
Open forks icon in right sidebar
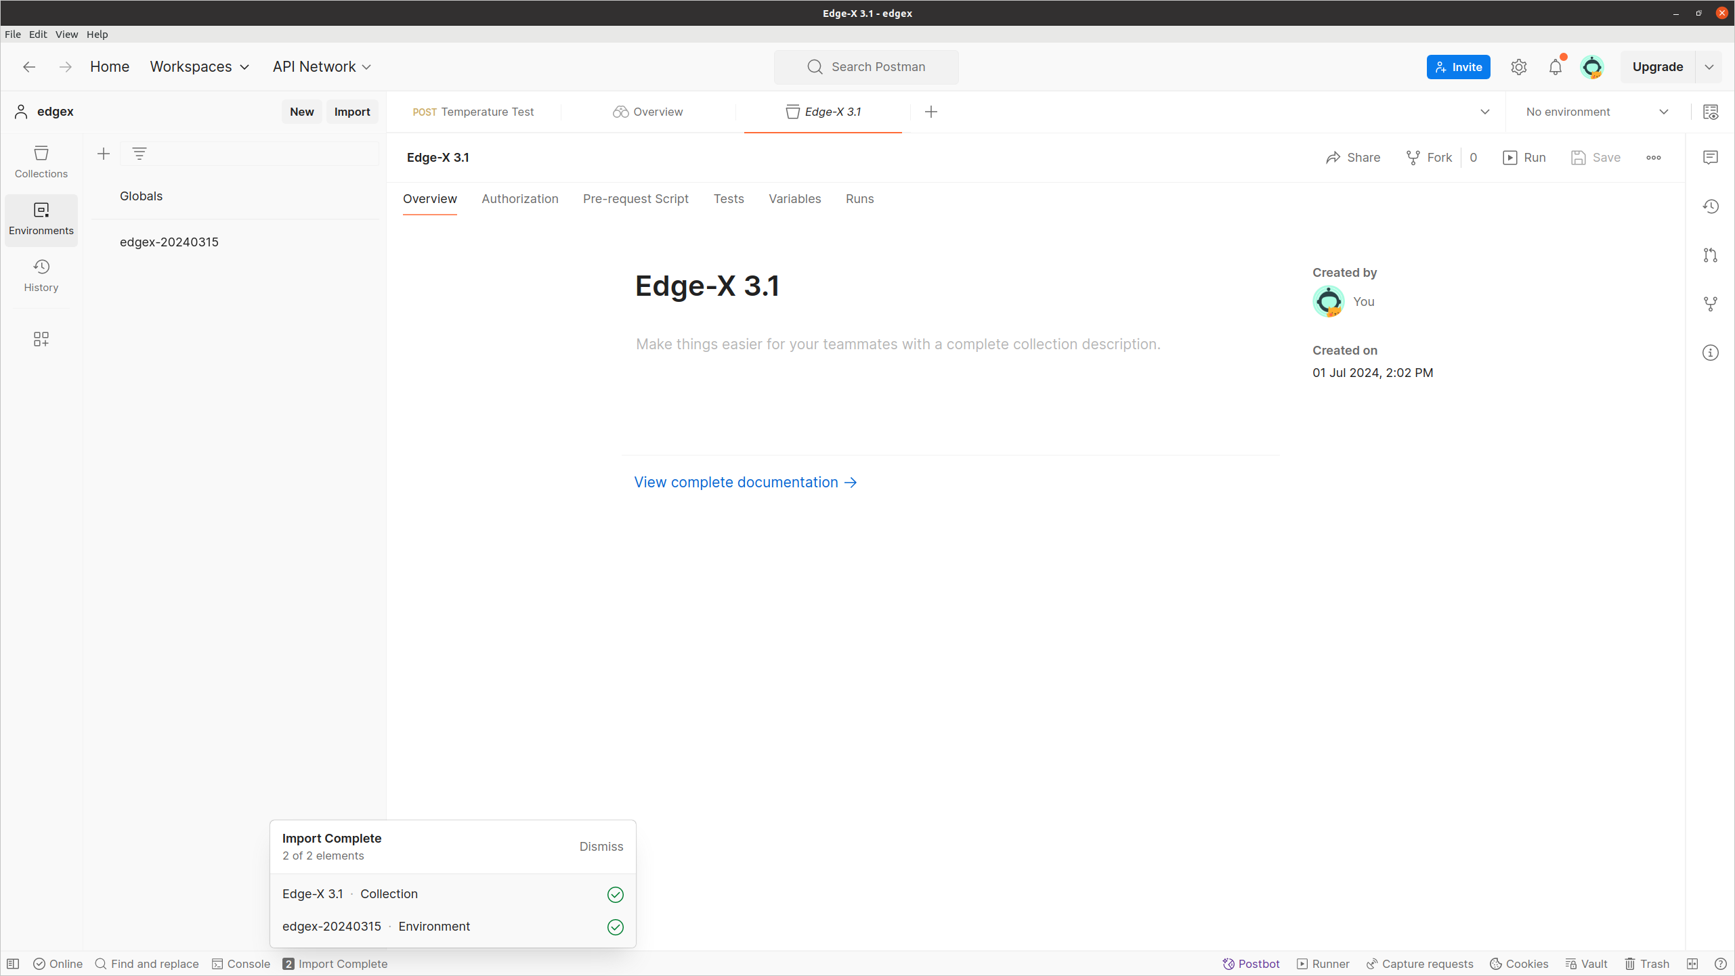pos(1710,304)
